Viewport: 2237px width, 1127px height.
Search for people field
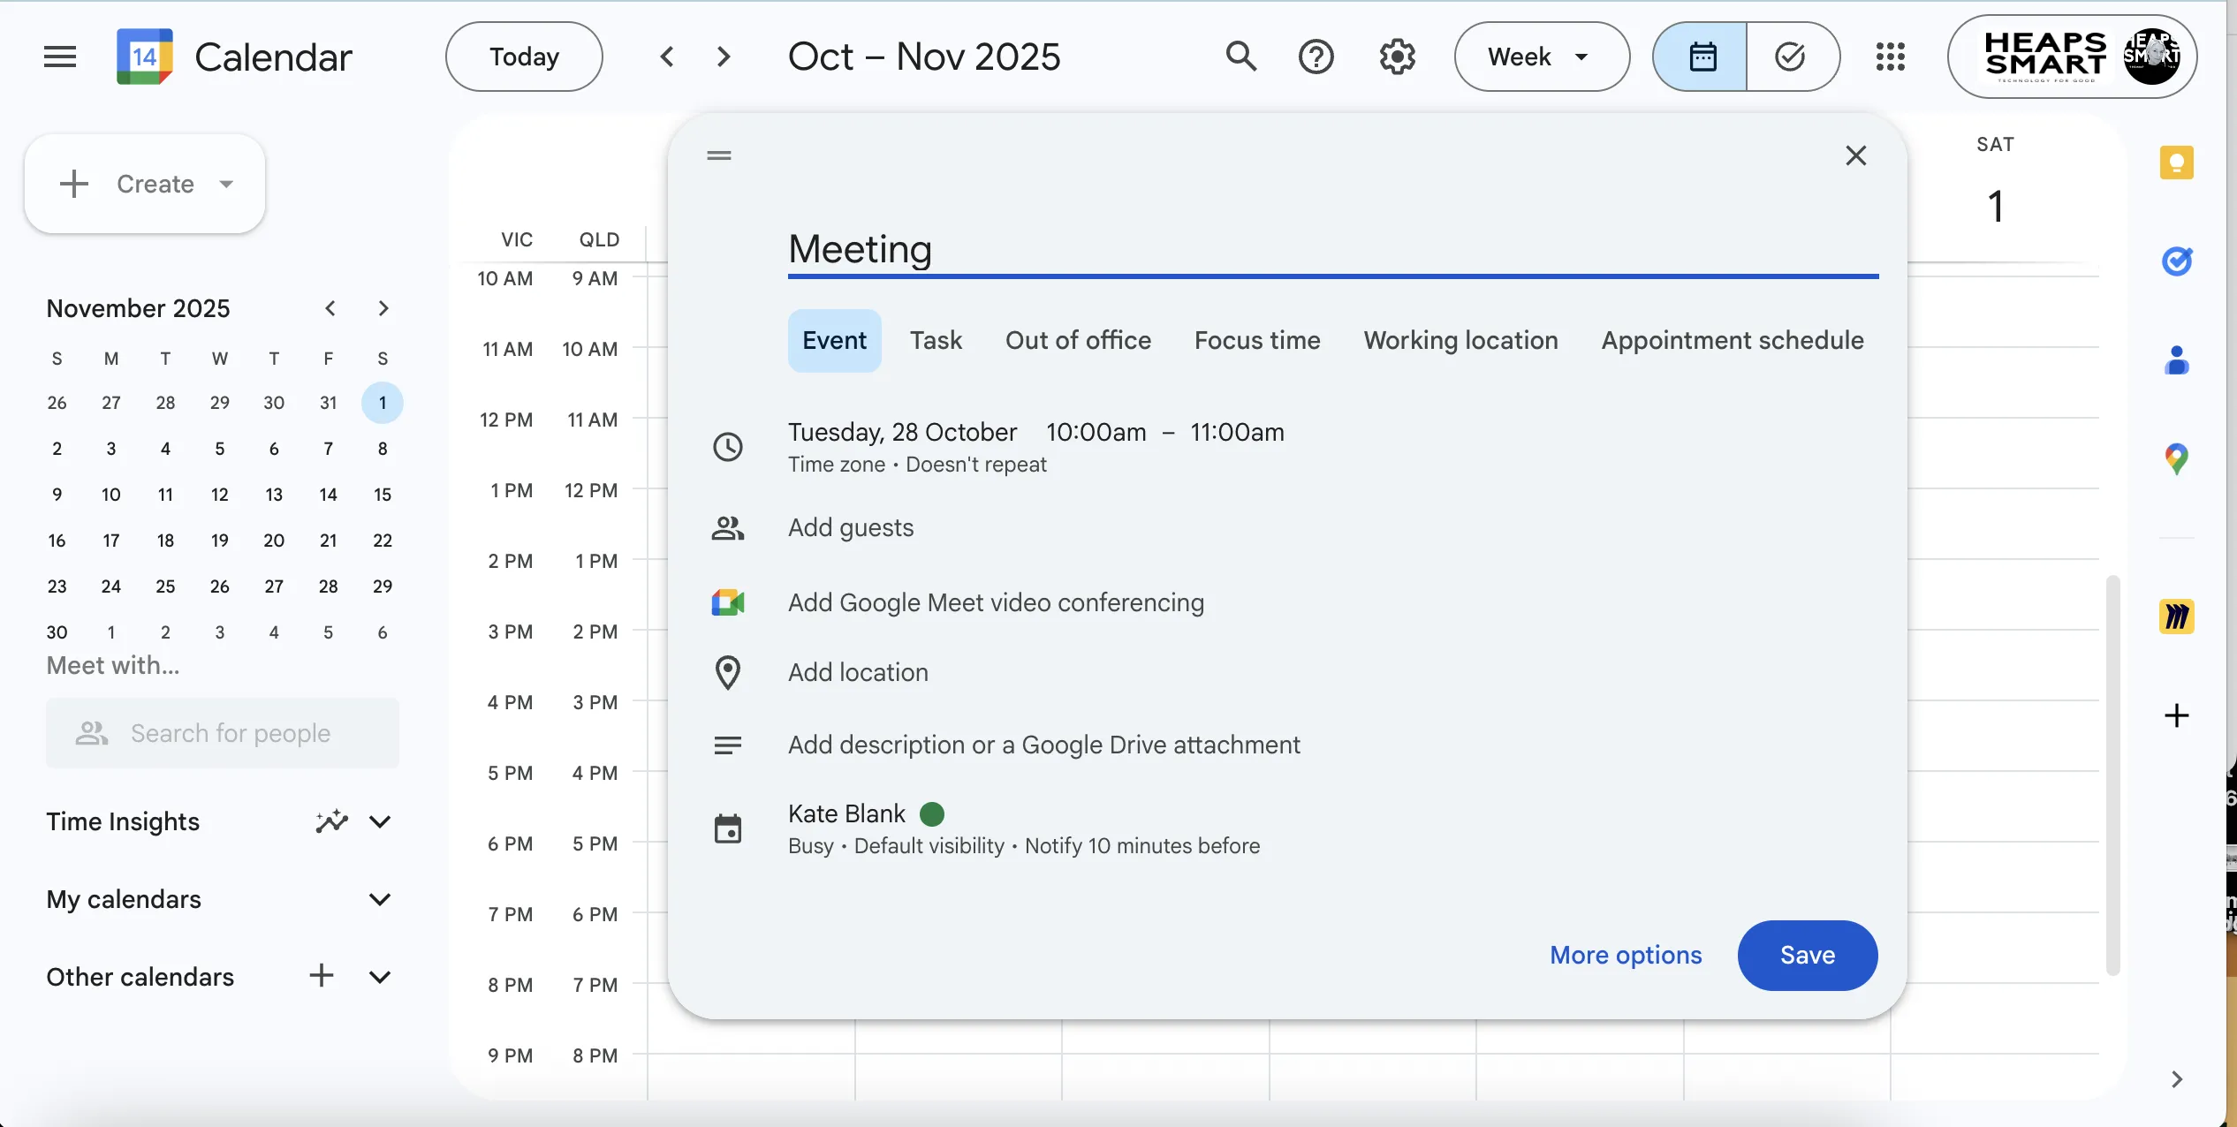click(223, 733)
